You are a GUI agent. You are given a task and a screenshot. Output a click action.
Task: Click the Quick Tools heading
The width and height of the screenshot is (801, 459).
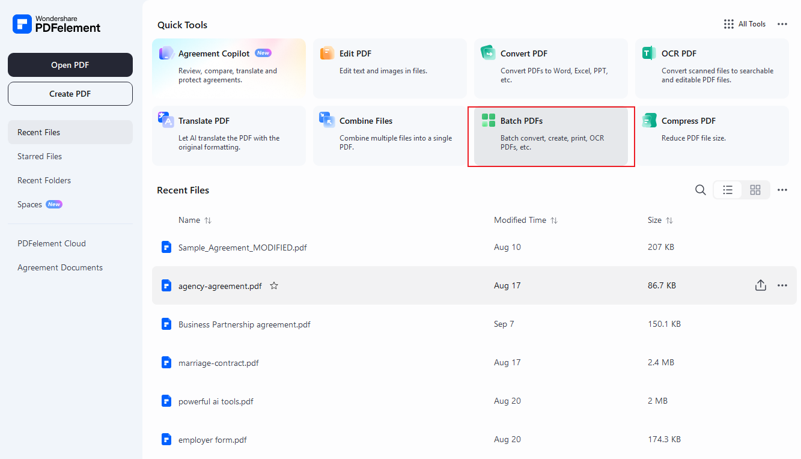pyautogui.click(x=182, y=25)
